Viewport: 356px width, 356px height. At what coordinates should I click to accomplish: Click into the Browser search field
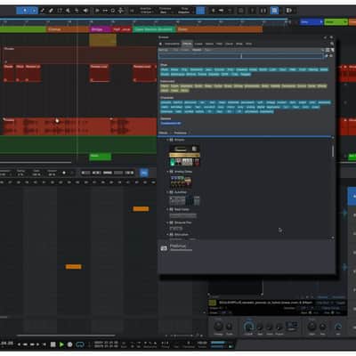click(x=241, y=56)
